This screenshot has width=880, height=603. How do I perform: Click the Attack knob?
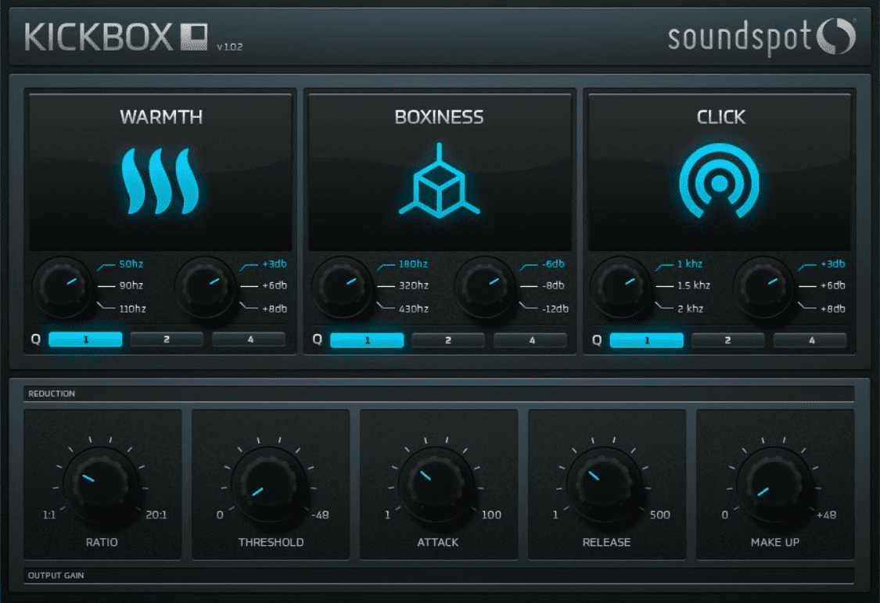pyautogui.click(x=436, y=485)
